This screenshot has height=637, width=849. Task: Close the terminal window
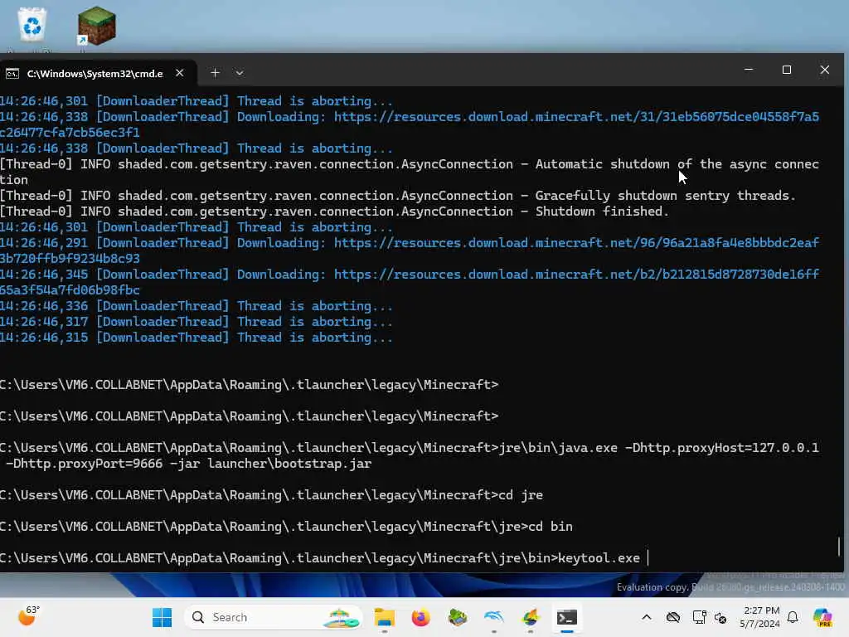coord(824,70)
